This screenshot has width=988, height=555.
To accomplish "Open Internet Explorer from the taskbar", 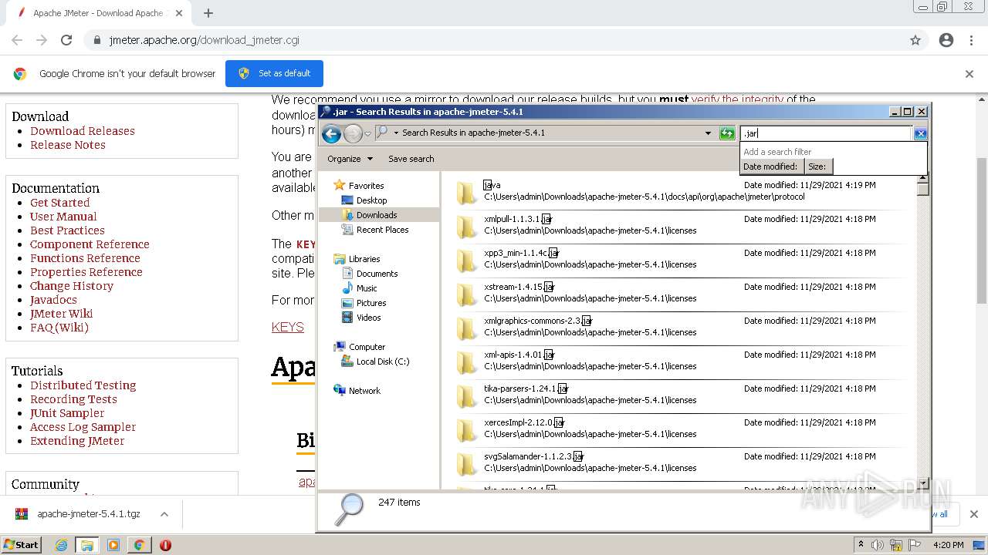I will tap(62, 545).
